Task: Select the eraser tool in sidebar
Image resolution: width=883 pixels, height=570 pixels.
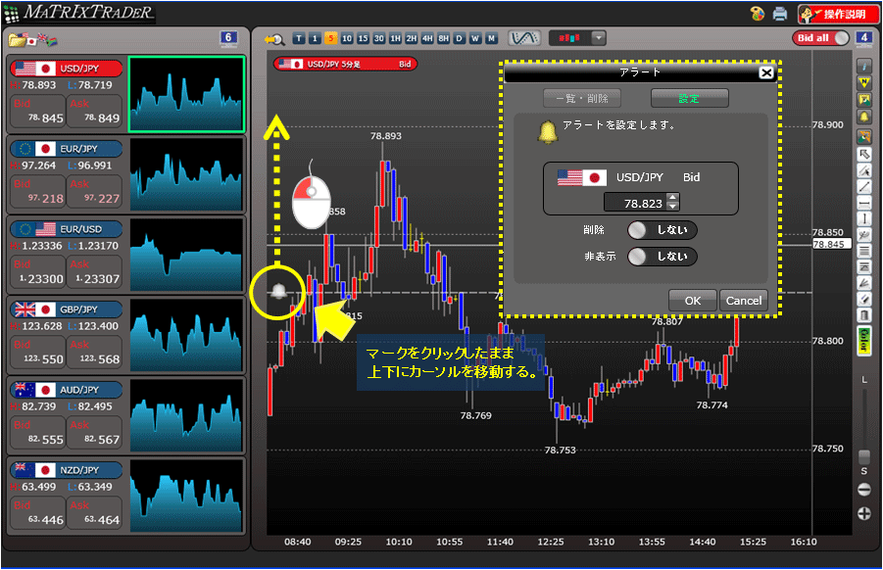Action: click(x=863, y=300)
